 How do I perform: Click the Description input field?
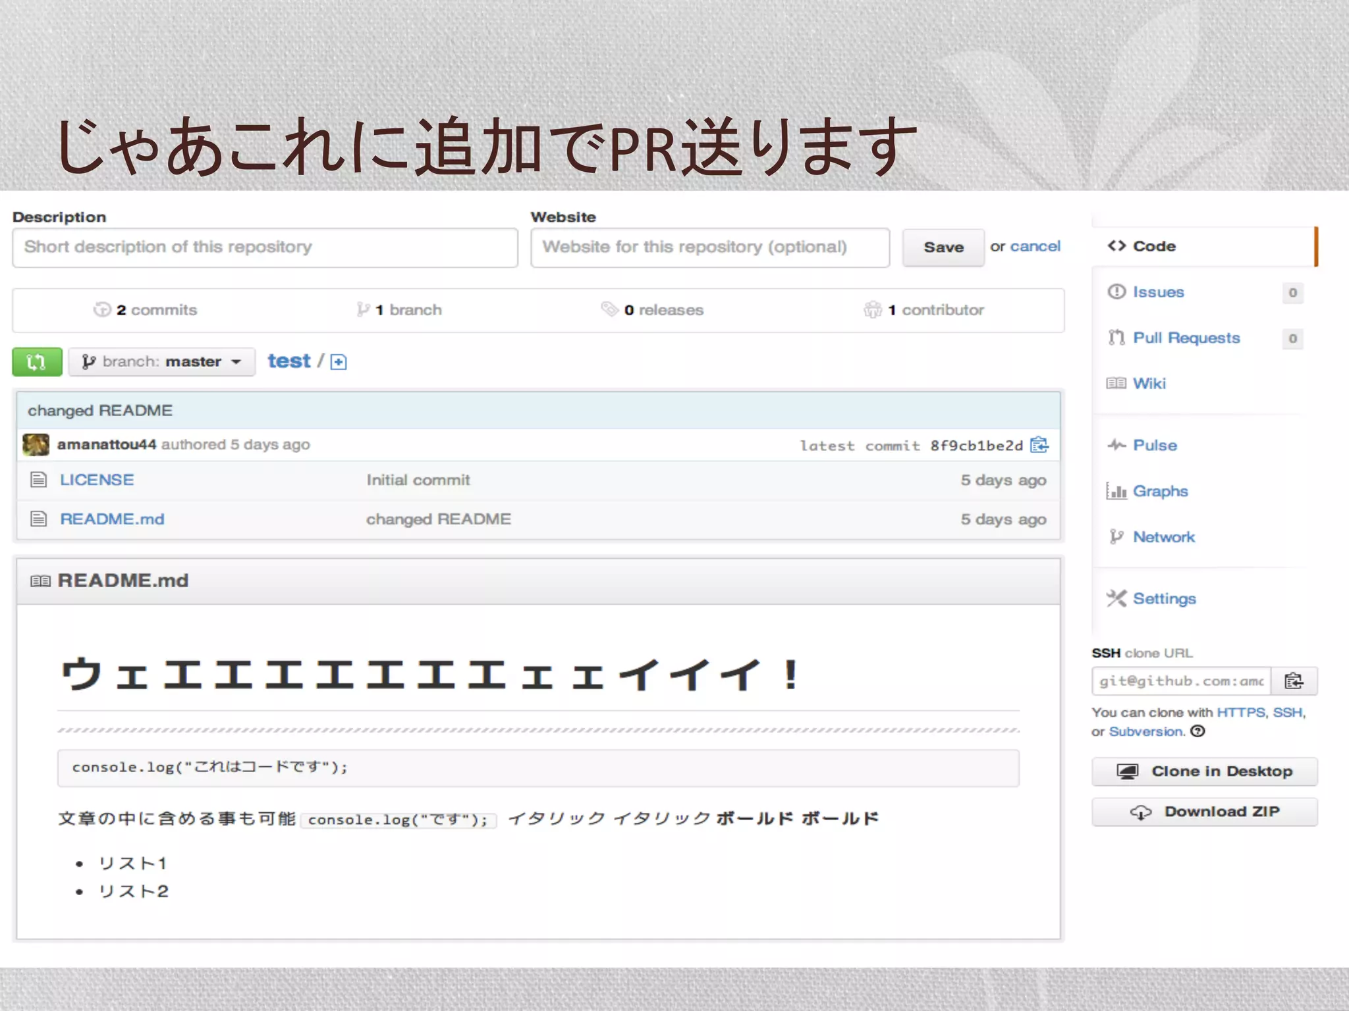click(x=265, y=247)
